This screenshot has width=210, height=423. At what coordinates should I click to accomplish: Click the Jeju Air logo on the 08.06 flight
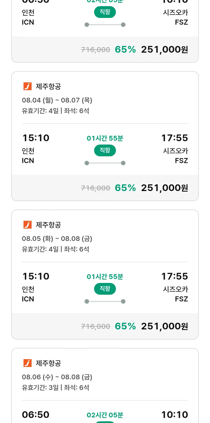(27, 363)
